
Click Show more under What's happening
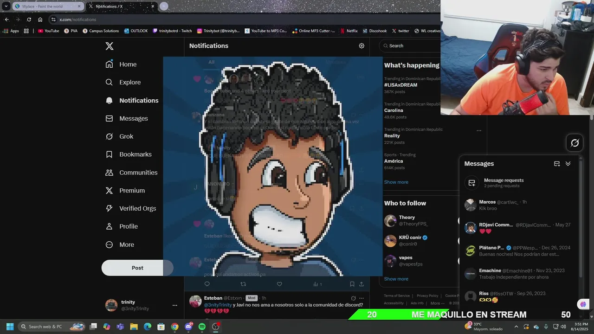coord(396,182)
